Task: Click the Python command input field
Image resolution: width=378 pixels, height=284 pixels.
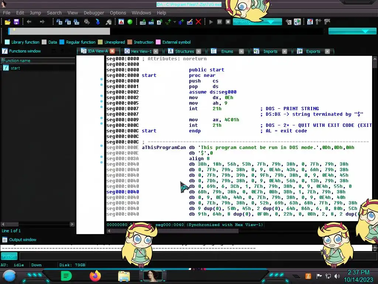Action: click(x=198, y=256)
